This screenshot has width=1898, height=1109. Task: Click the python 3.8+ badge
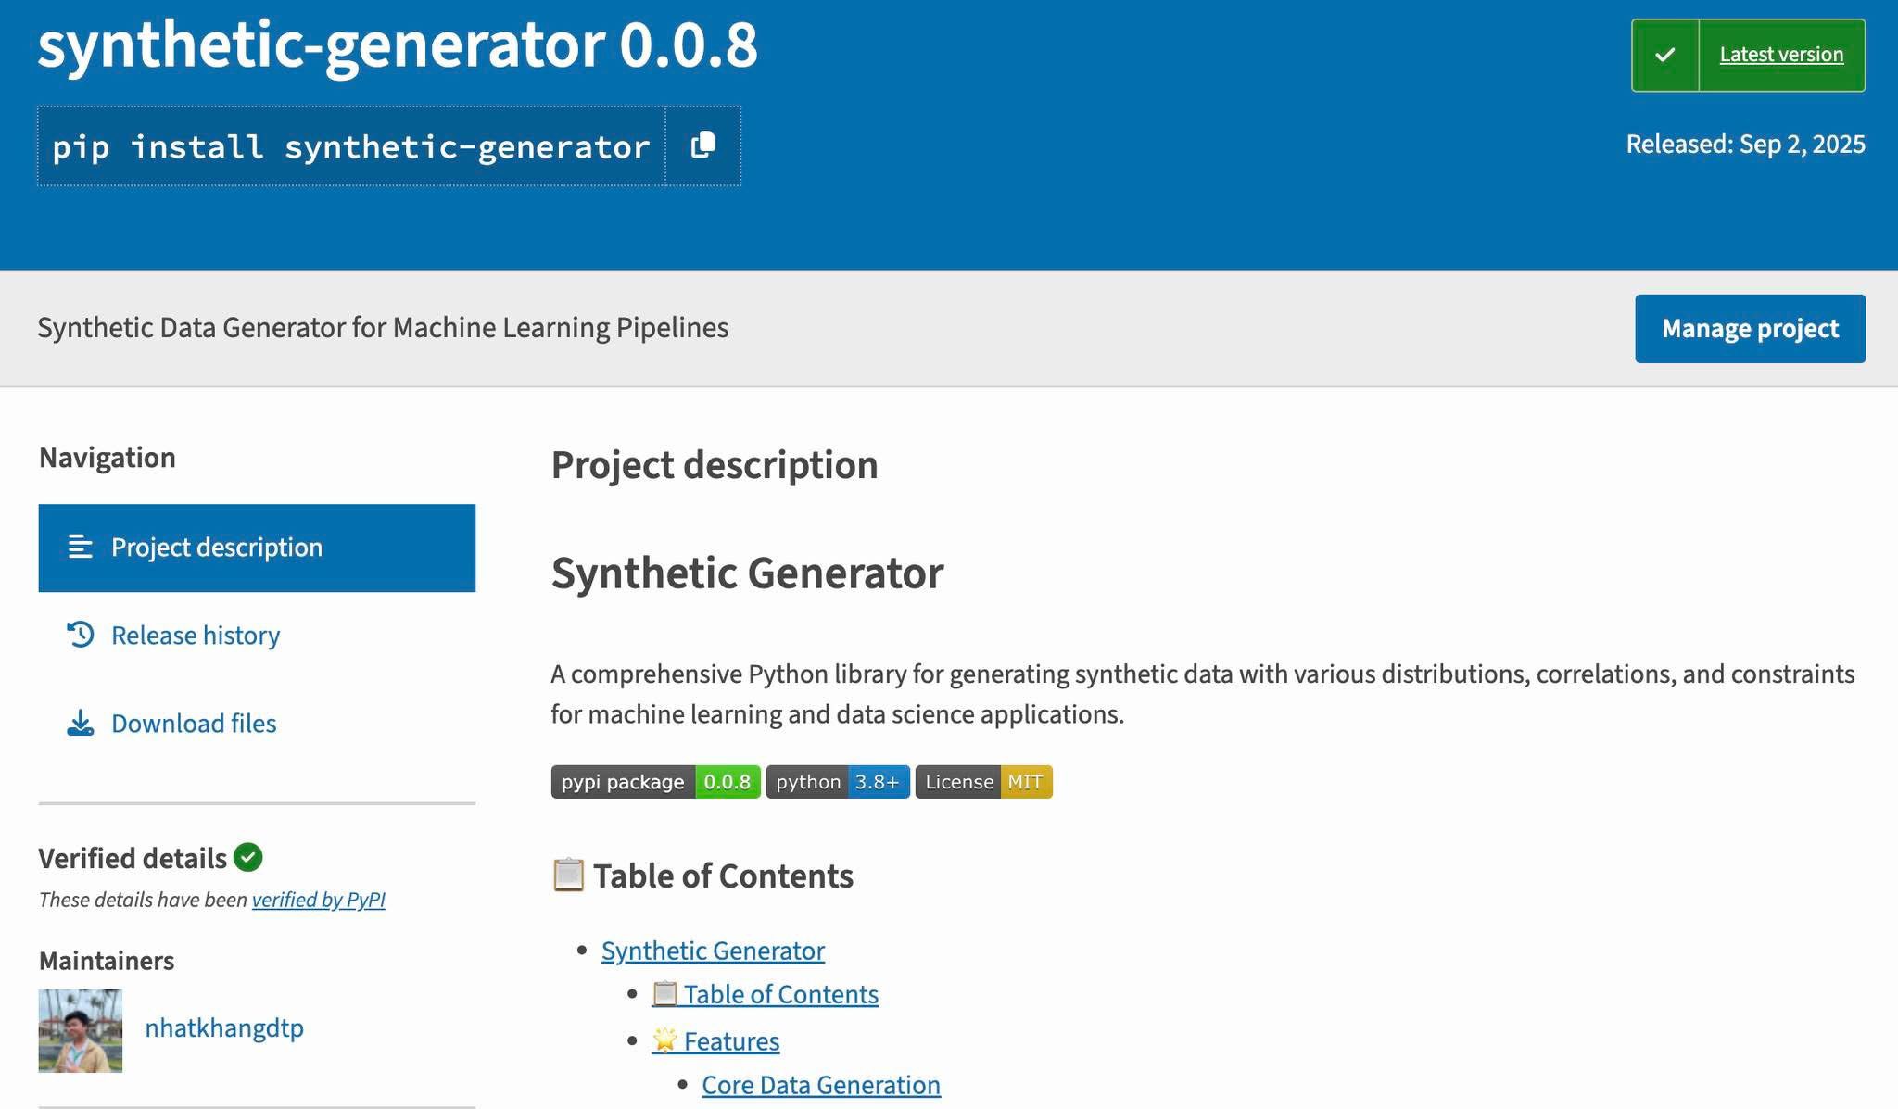838,782
